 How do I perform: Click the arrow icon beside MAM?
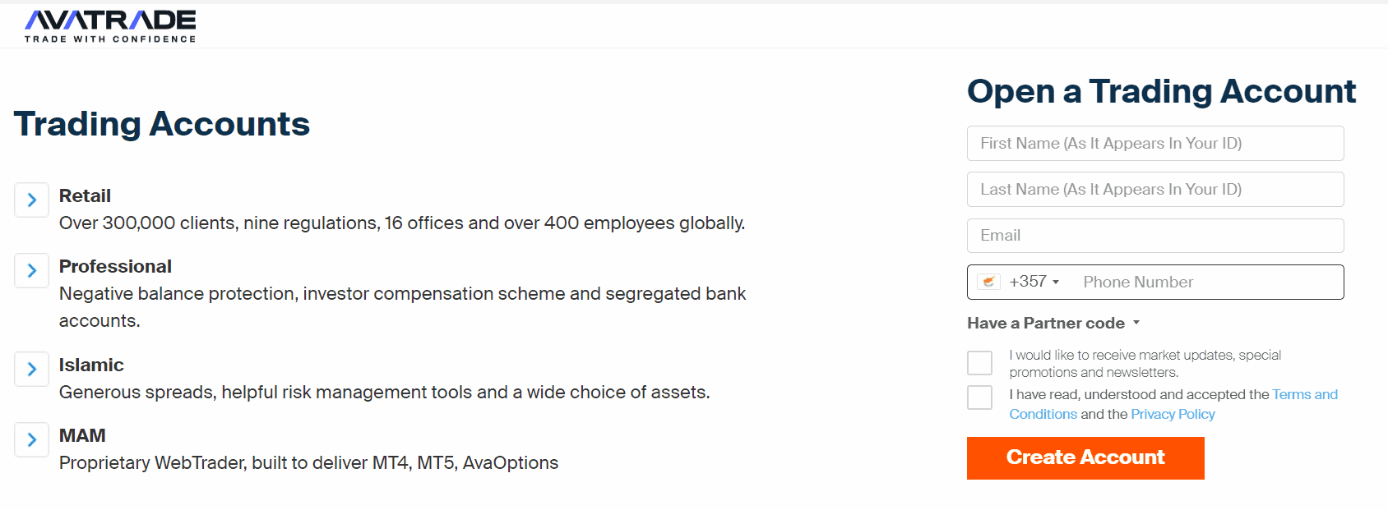[30, 440]
